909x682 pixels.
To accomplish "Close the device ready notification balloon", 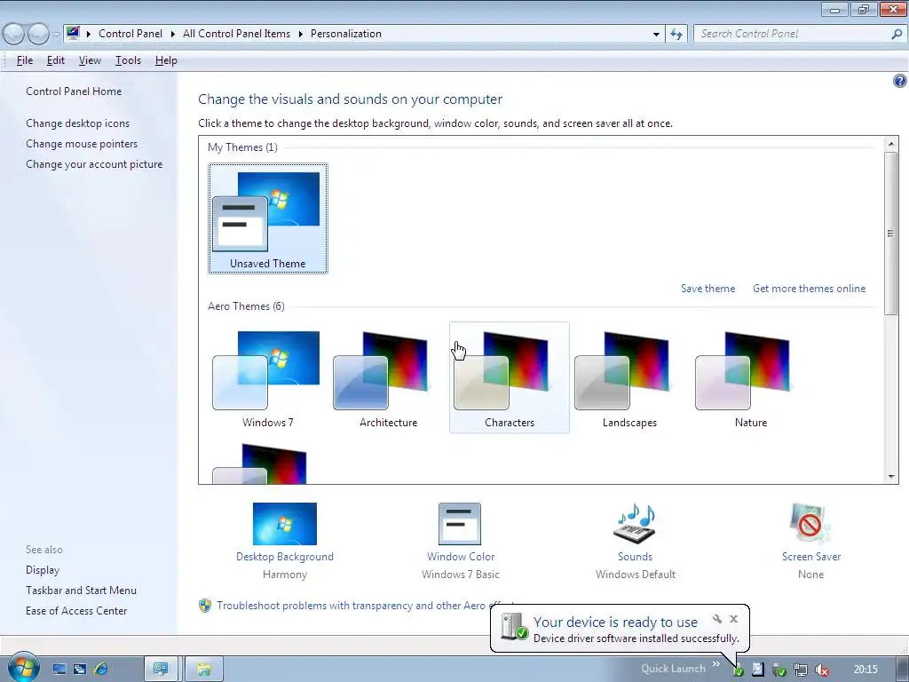I will click(x=733, y=619).
